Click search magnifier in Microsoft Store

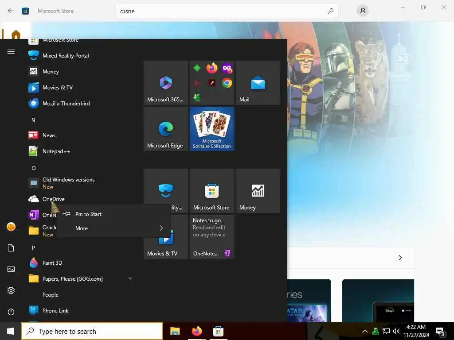tap(331, 11)
